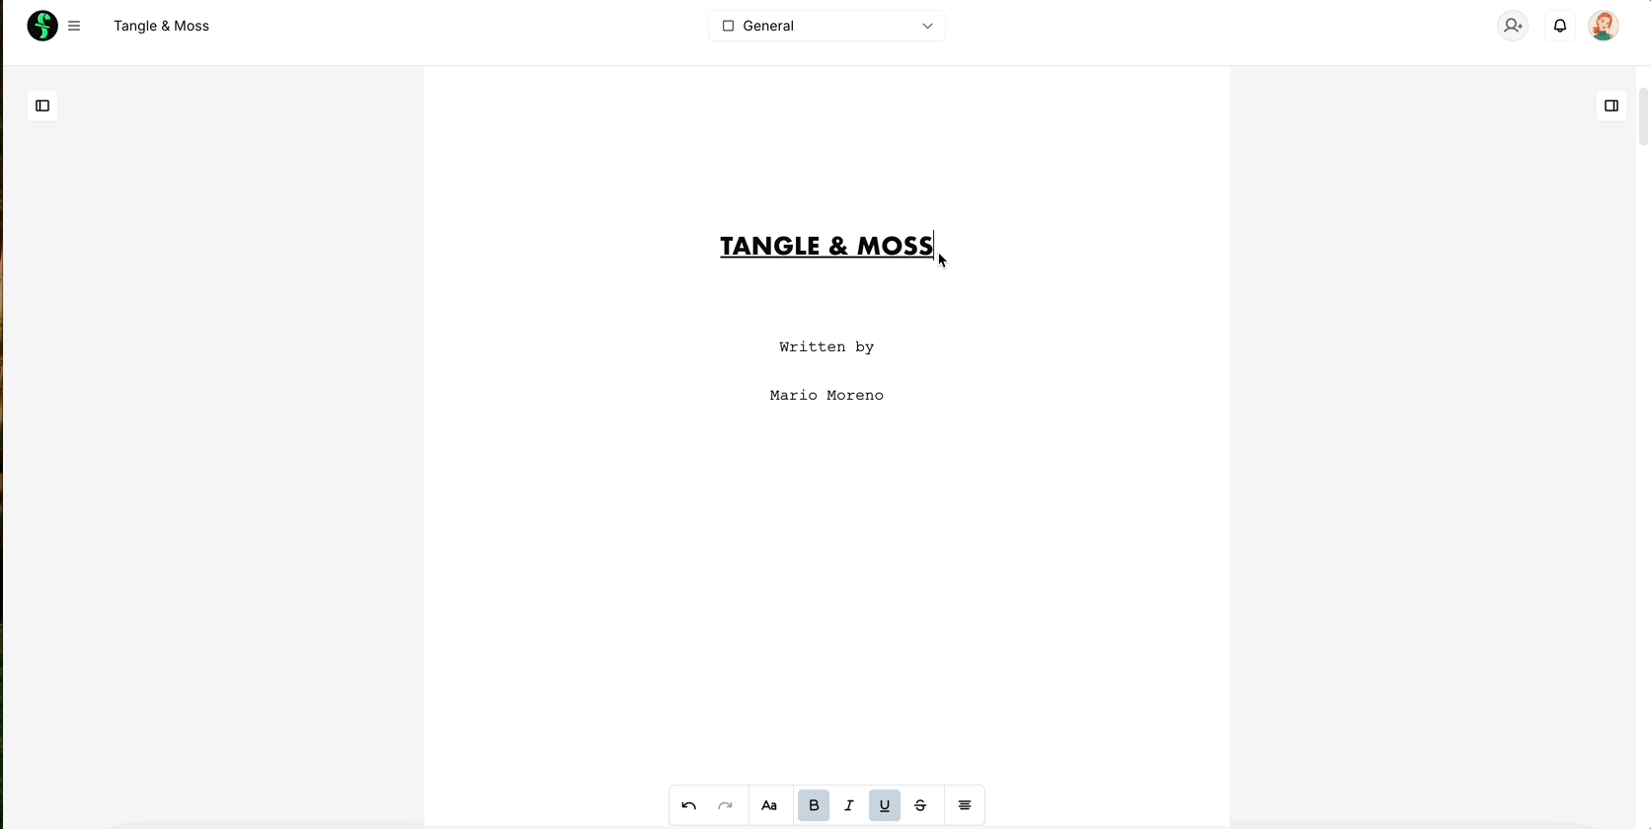Enable strikethrough formatting
Viewport: 1651px width, 829px height.
click(x=920, y=805)
